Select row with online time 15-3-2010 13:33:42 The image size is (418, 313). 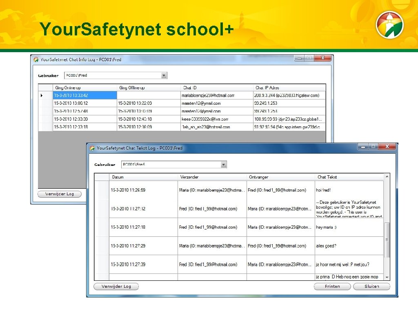pyautogui.click(x=85, y=95)
